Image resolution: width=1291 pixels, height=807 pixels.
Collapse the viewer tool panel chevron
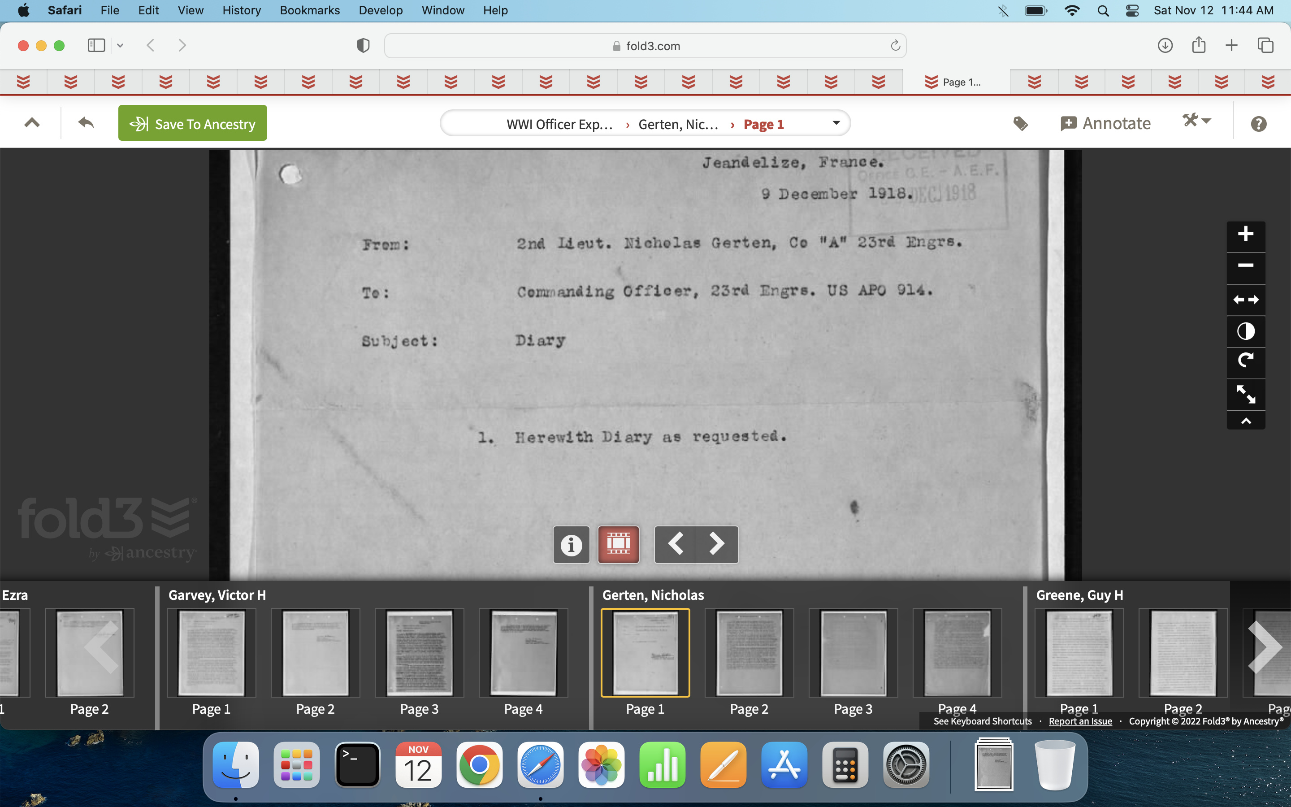[x=1245, y=421]
